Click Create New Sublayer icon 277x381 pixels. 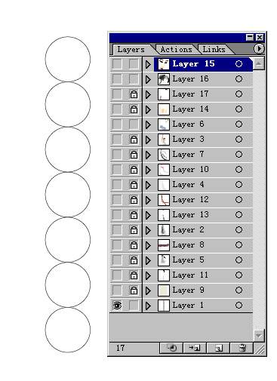[195, 348]
